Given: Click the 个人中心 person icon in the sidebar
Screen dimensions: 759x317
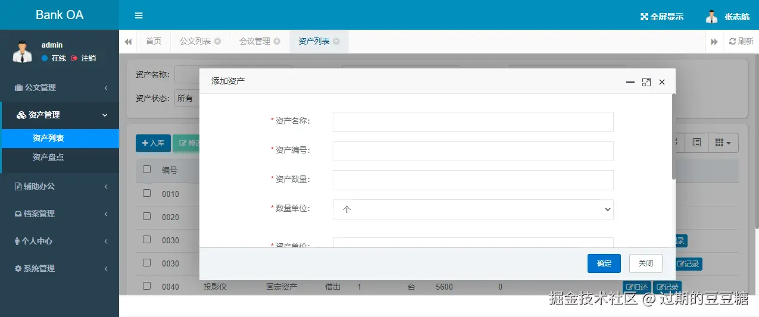Looking at the screenshot, I should tap(17, 241).
